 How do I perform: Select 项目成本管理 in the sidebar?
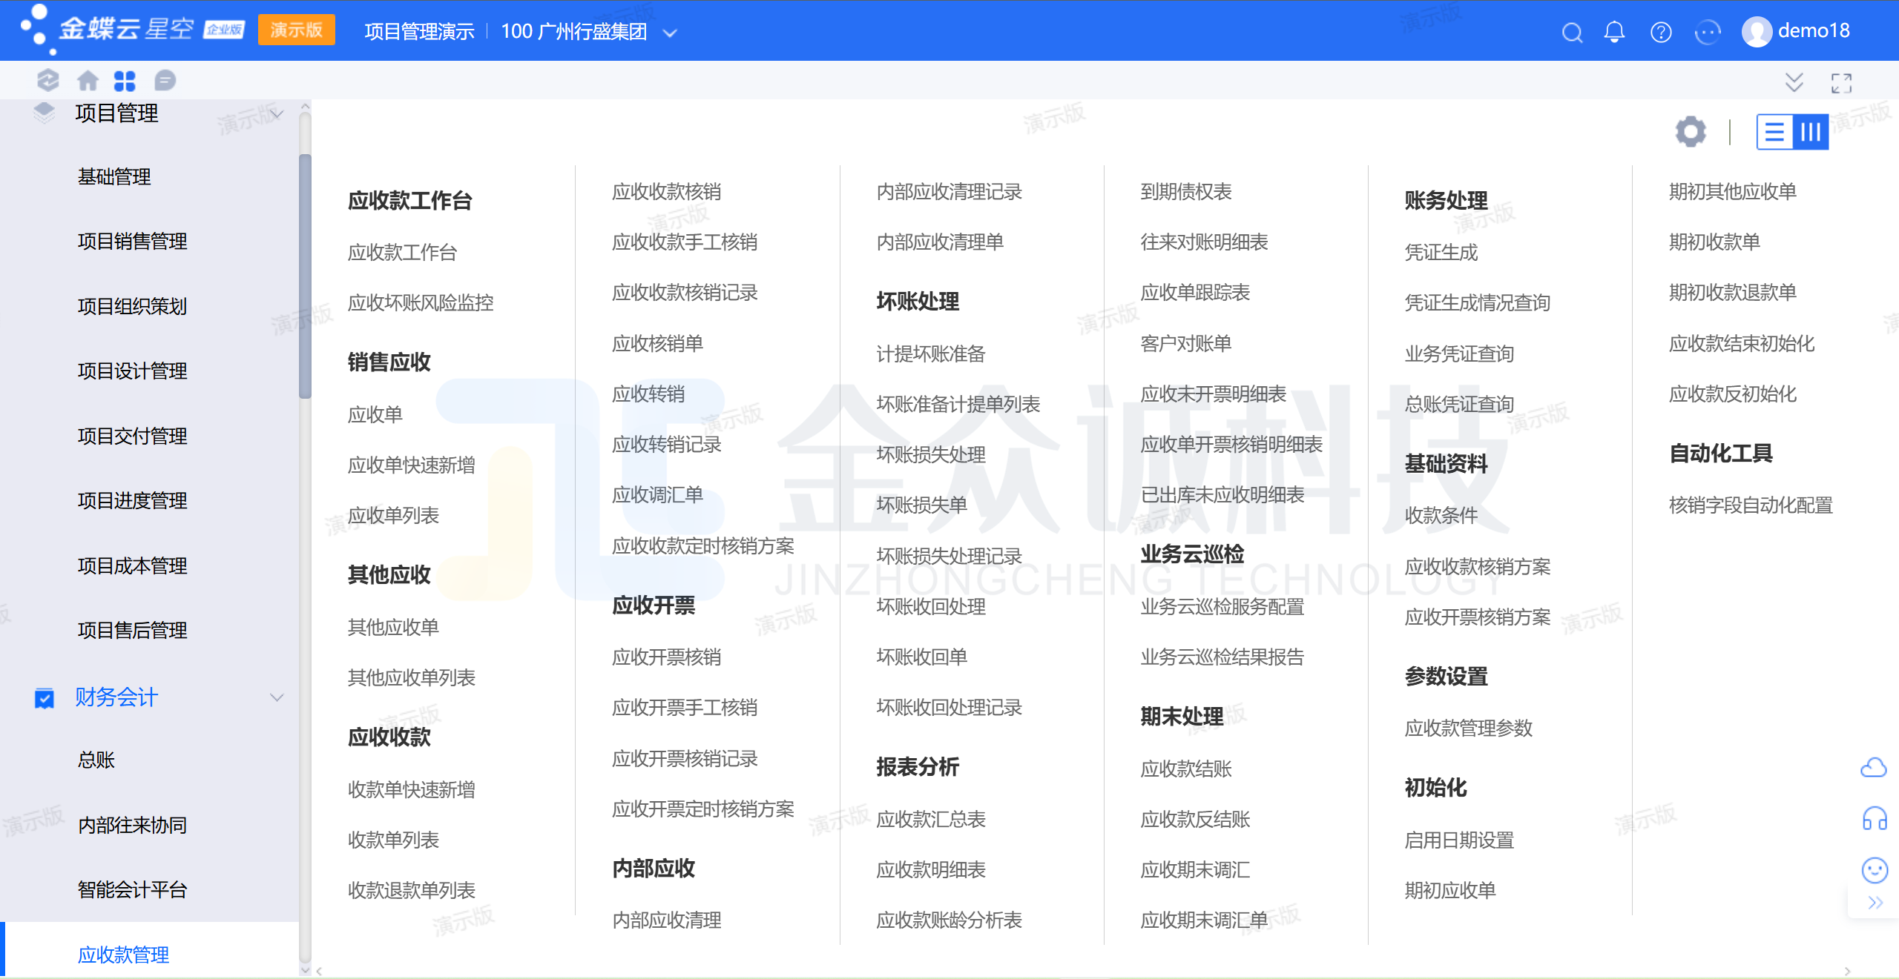point(132,565)
